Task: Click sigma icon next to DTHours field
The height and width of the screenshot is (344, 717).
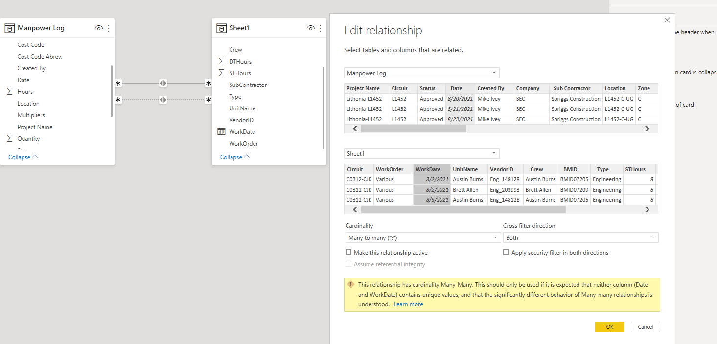Action: (x=222, y=62)
